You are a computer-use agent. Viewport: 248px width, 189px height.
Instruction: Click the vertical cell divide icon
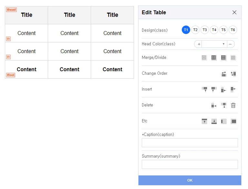coord(214,58)
